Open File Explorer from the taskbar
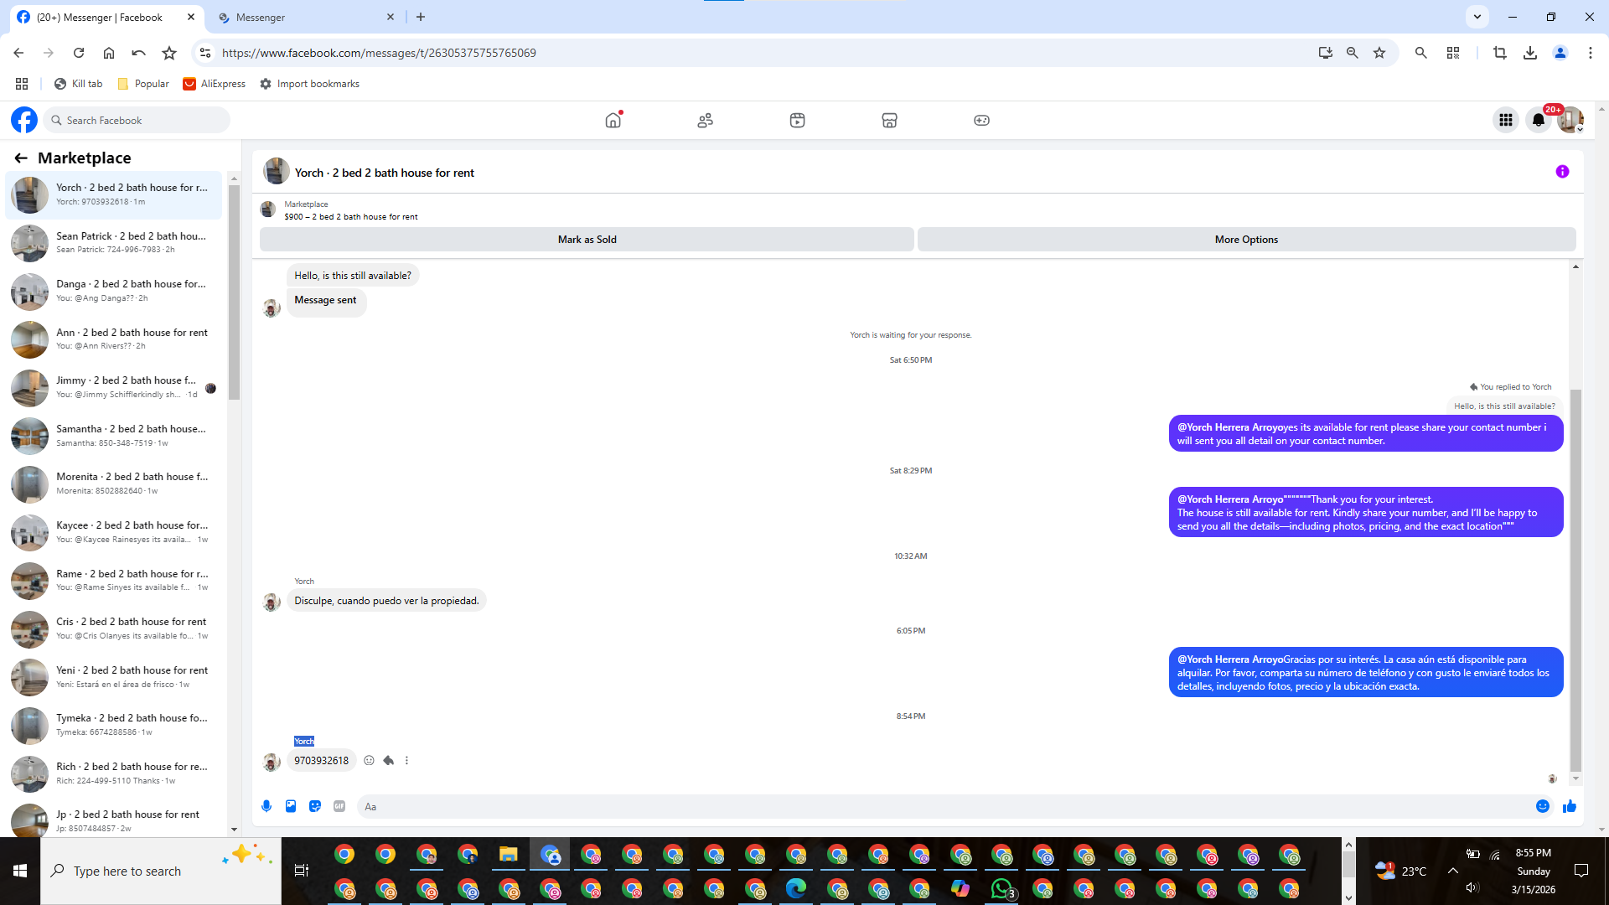The height and width of the screenshot is (905, 1609). (509, 854)
